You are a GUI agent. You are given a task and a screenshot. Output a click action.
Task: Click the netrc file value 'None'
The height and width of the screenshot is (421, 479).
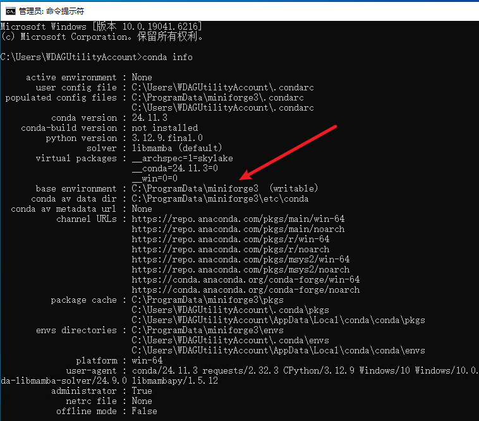[142, 401]
